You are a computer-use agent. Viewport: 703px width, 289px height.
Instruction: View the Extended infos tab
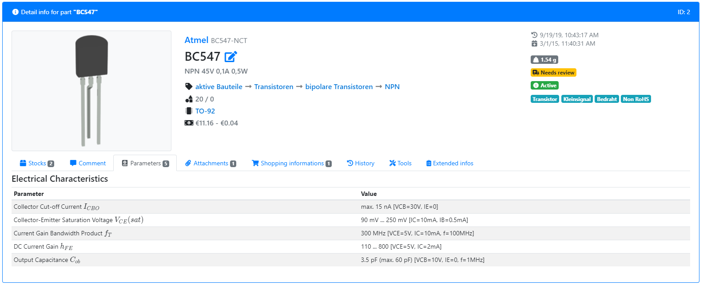pos(450,163)
